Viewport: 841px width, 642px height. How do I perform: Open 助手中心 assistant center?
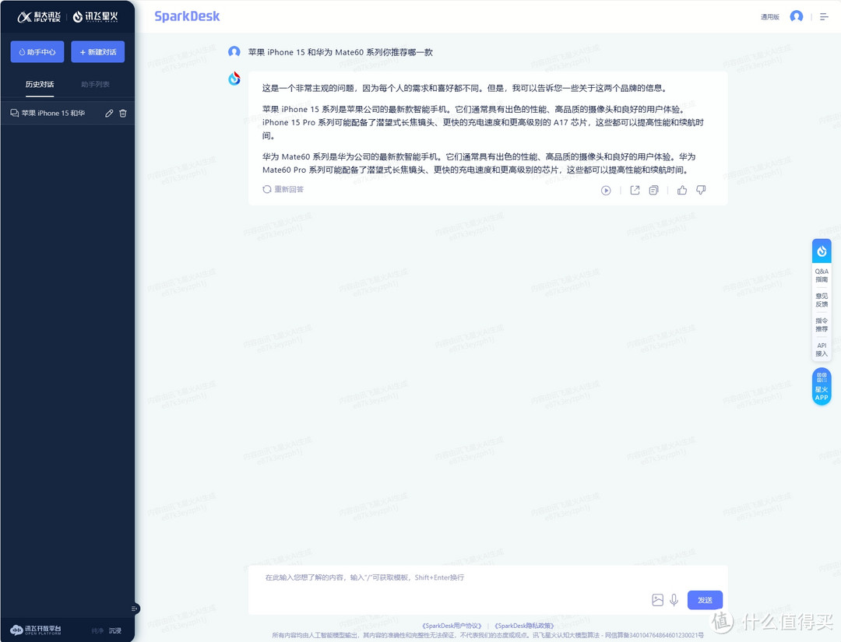pyautogui.click(x=37, y=52)
